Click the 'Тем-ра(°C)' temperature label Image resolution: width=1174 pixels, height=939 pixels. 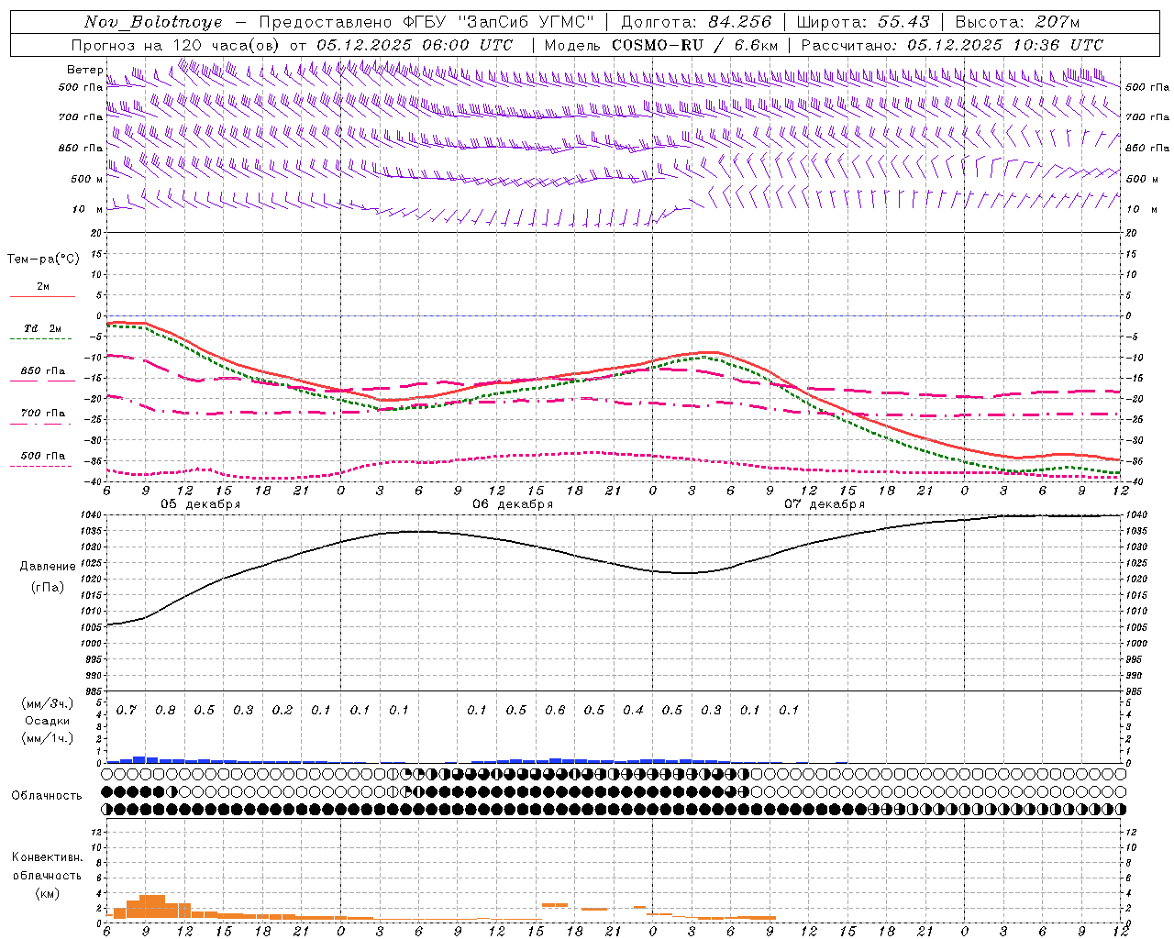coord(43,260)
